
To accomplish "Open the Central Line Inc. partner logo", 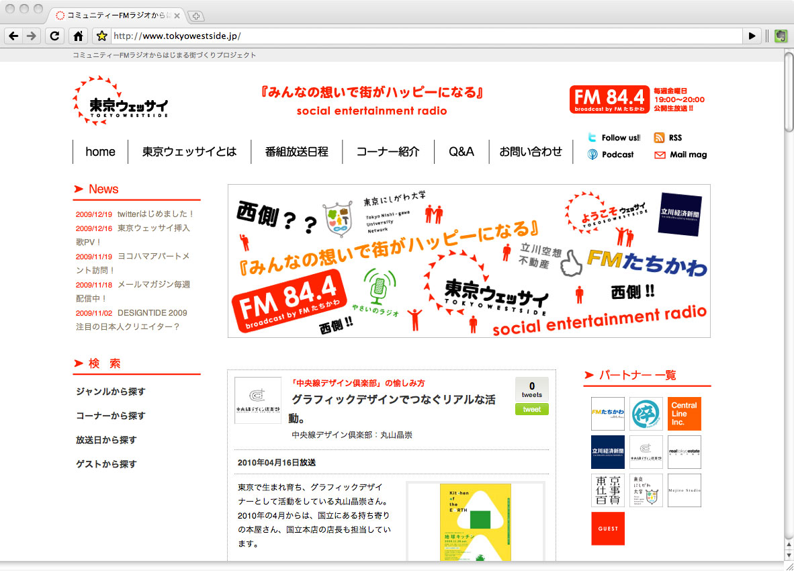I will [x=684, y=414].
